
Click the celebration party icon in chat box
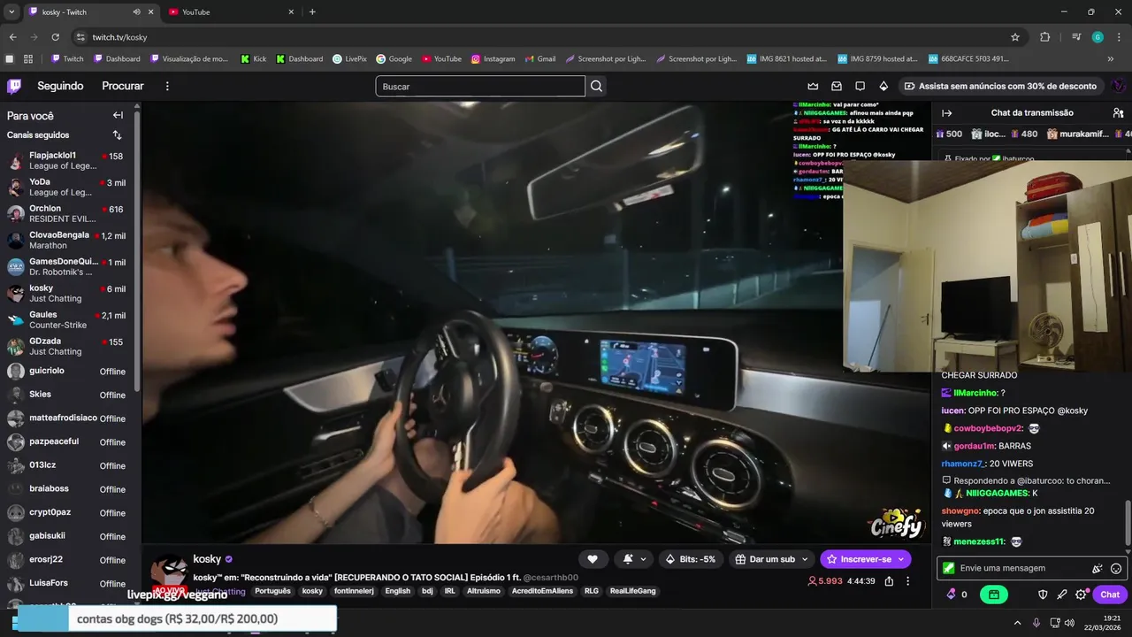pyautogui.click(x=1097, y=568)
